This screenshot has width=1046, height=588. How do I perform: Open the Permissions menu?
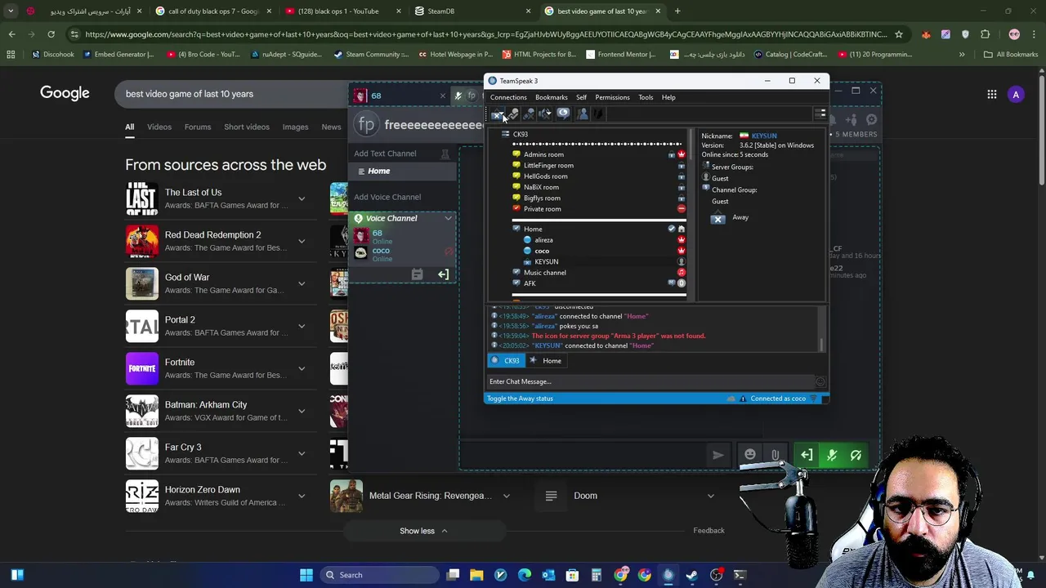point(612,97)
